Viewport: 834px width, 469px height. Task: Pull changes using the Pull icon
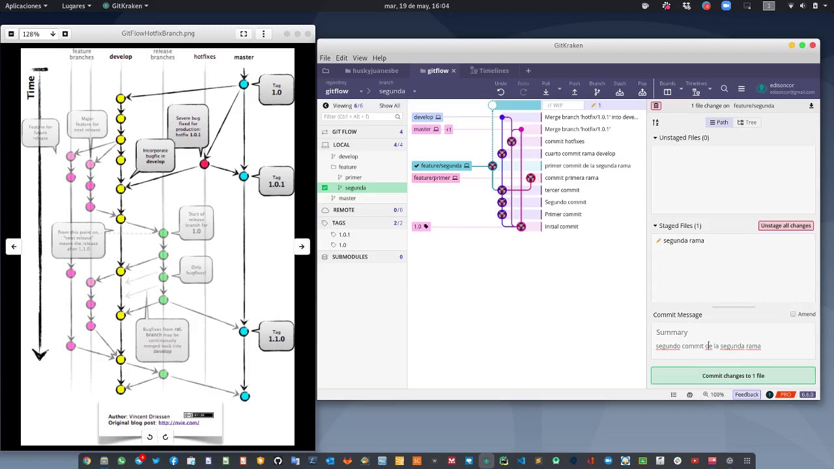pos(545,92)
